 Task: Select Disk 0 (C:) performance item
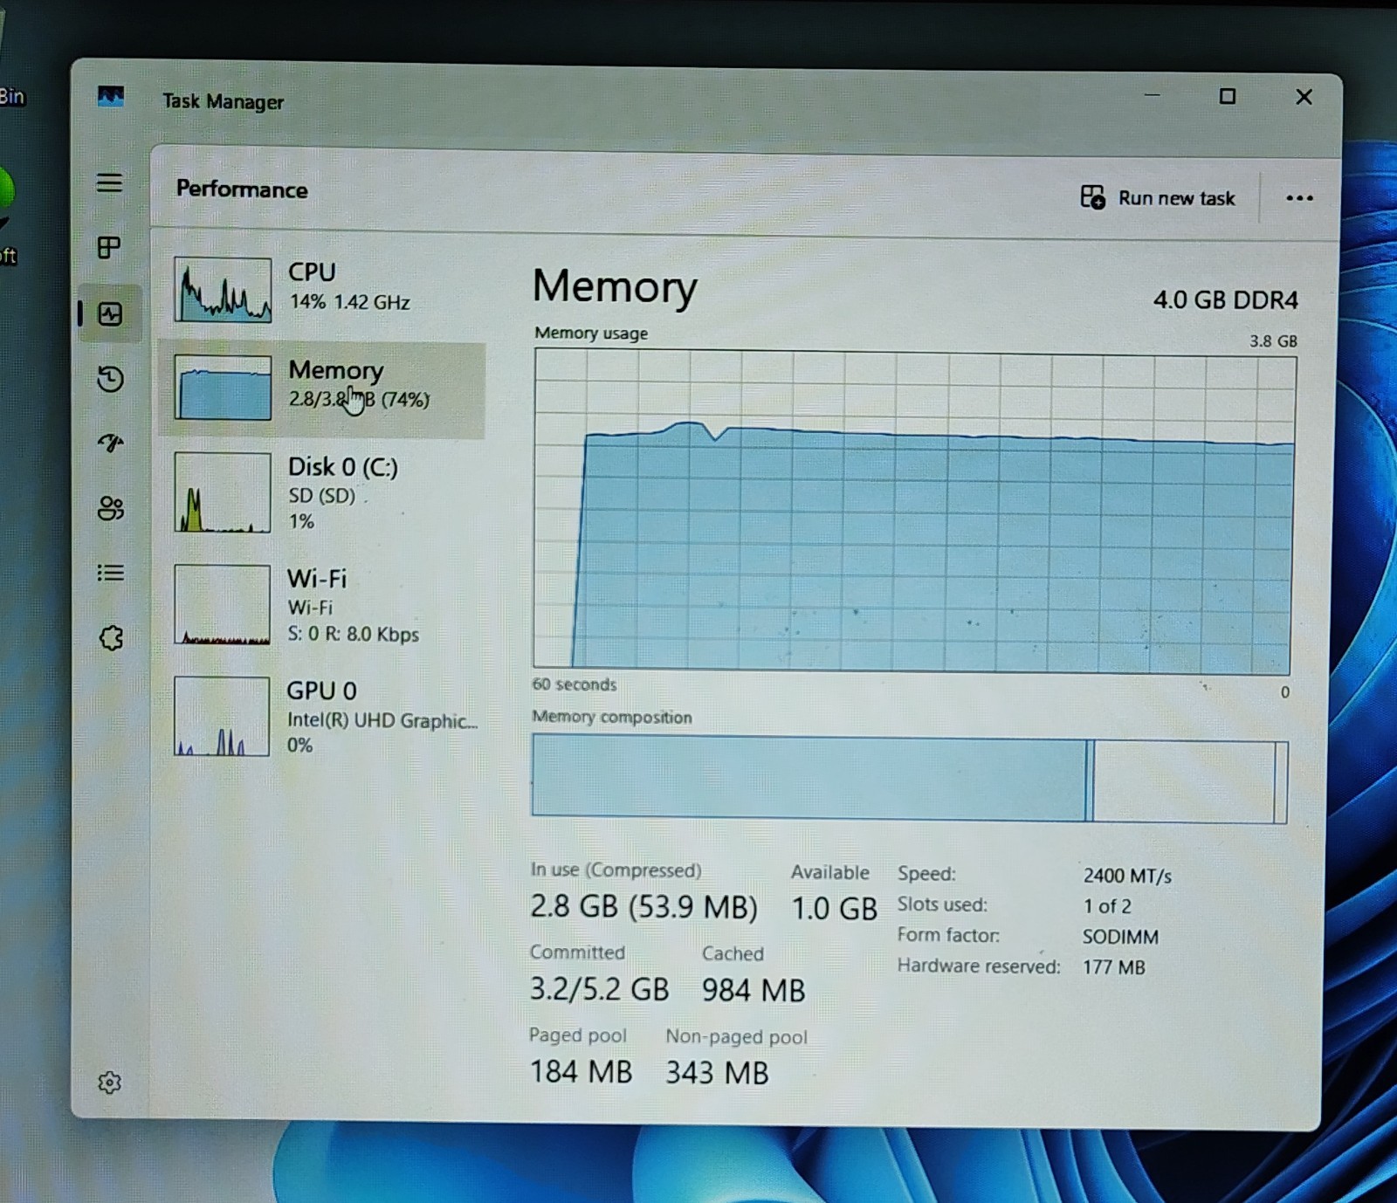[x=322, y=492]
